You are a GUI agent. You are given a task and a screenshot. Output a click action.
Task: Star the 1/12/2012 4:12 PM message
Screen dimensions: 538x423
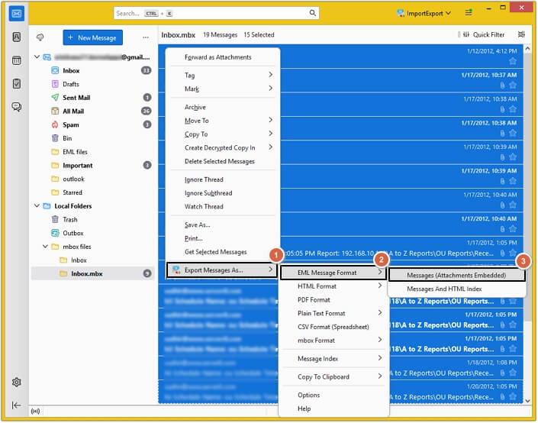[x=513, y=62]
